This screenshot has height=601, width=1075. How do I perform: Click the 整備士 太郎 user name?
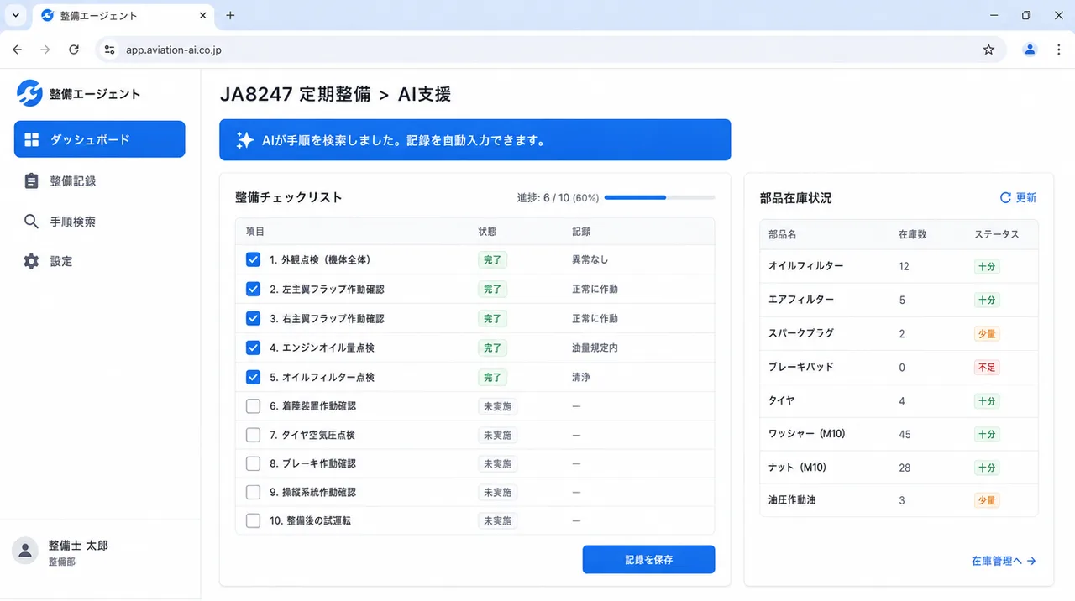(78, 546)
